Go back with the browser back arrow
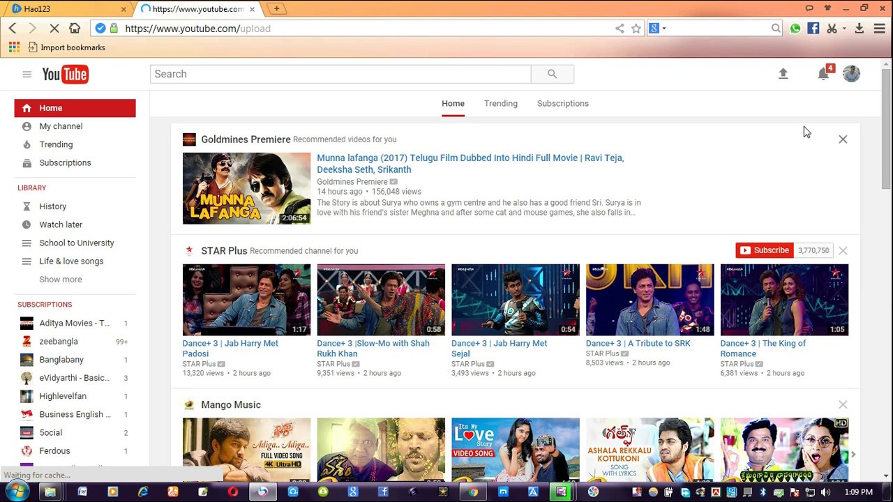This screenshot has height=502, width=893. (13, 28)
